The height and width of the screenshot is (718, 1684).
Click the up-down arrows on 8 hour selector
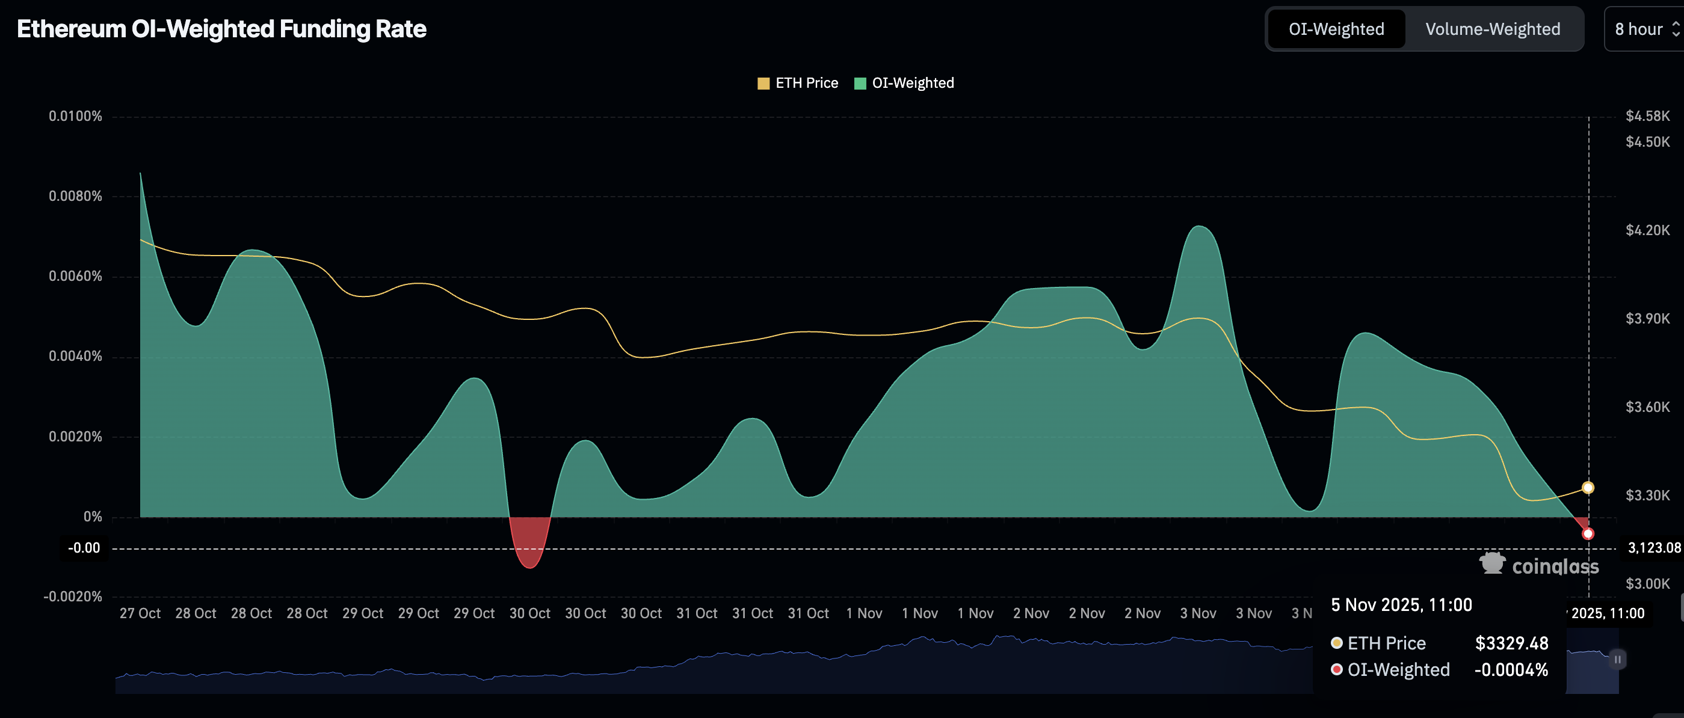click(x=1675, y=29)
